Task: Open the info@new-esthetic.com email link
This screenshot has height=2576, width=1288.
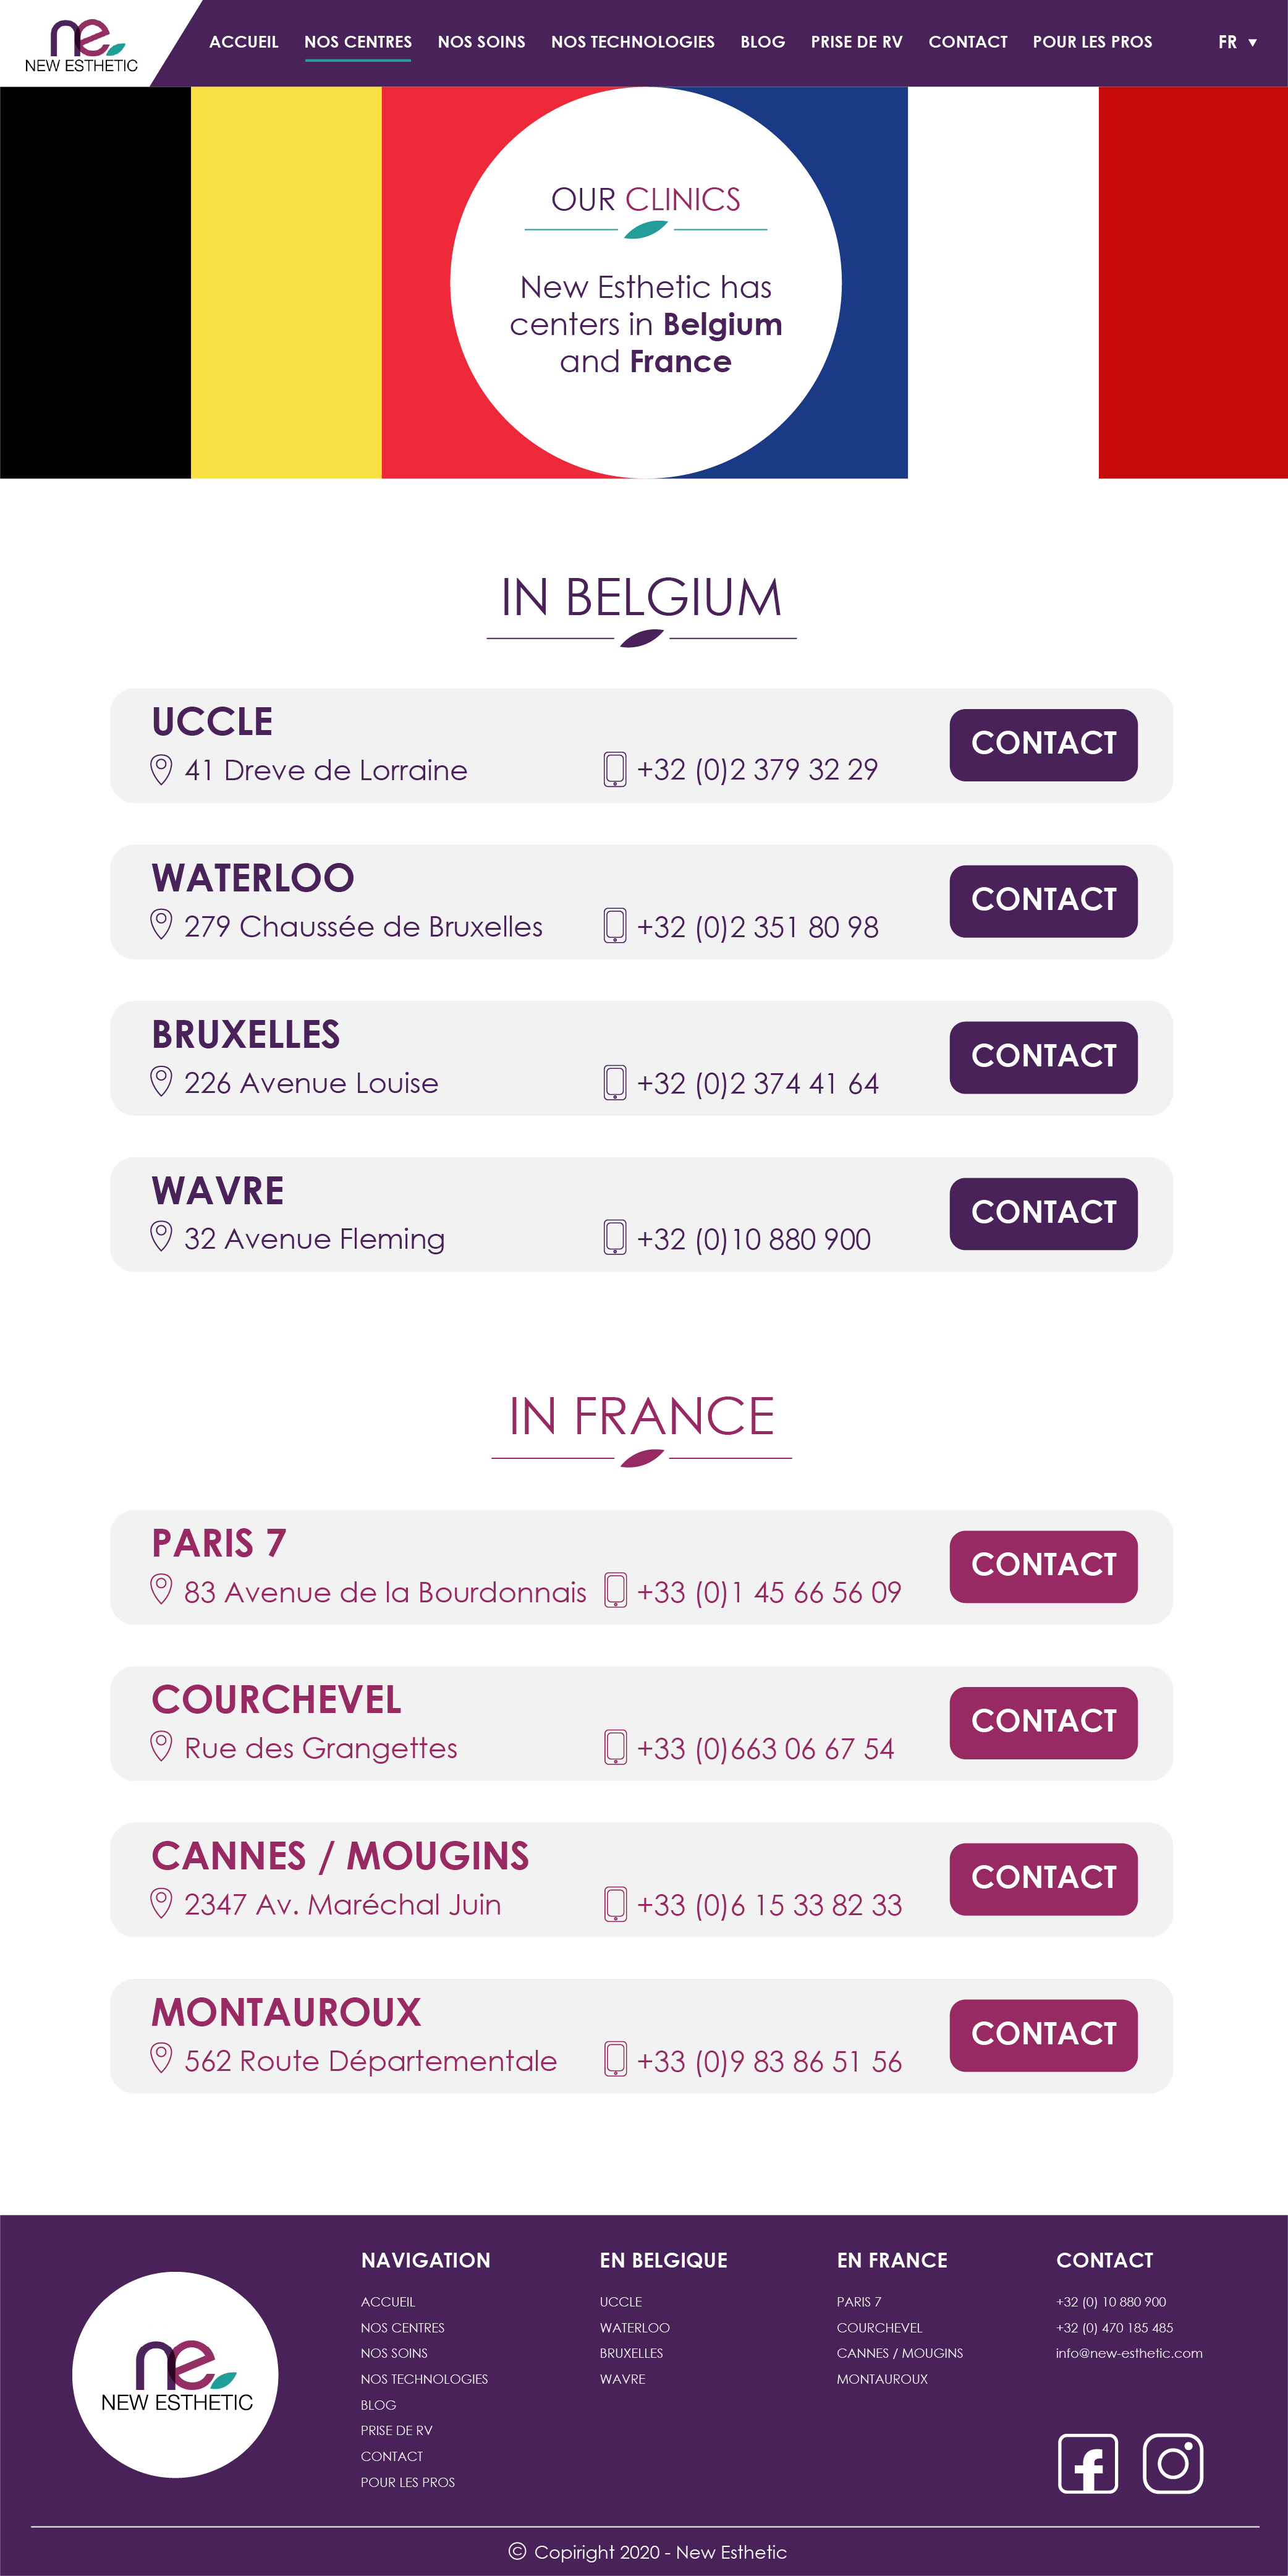Action: click(1129, 2353)
